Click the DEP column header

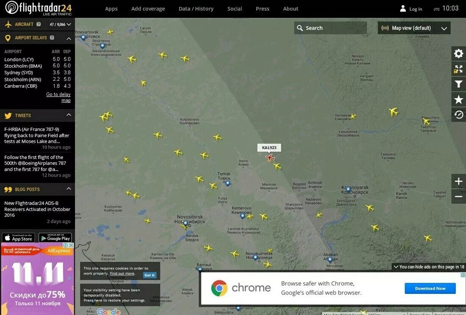coord(67,51)
